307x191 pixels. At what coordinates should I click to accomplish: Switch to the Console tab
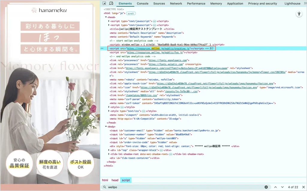click(142, 4)
